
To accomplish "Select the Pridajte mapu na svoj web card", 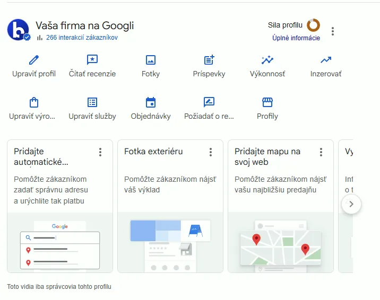I will click(x=280, y=206).
